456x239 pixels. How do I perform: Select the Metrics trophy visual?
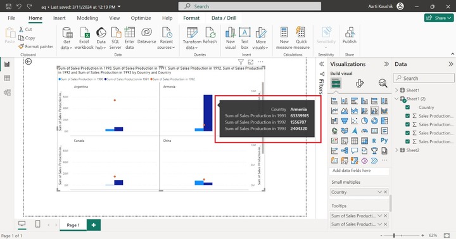[374, 151]
